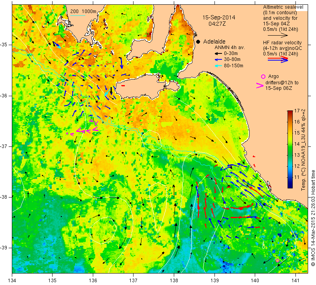Click the longitude axis label 139
The height and width of the screenshot is (285, 316).
[x=214, y=281]
